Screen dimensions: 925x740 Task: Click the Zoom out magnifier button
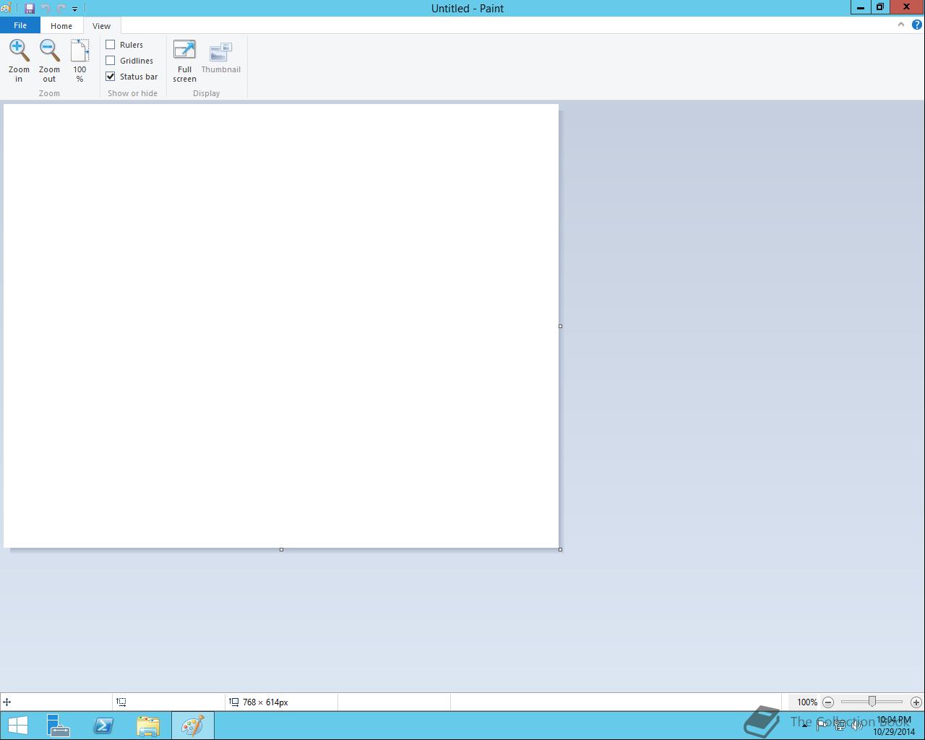pos(49,61)
